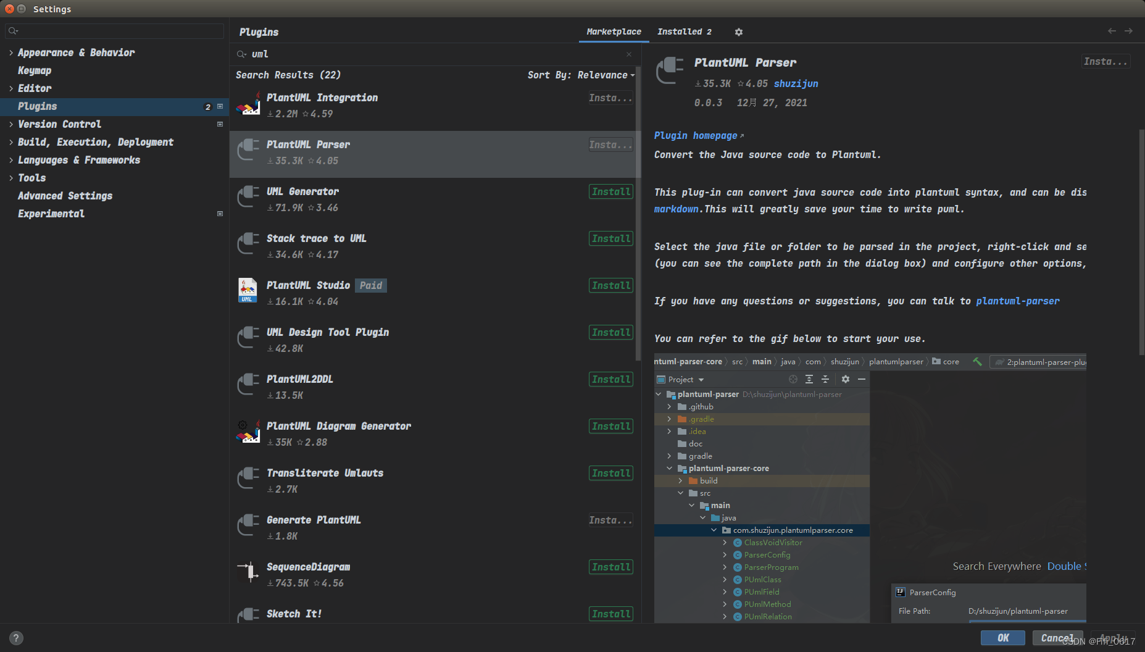Install the PlantUML Studio plugin
1145x652 pixels.
[x=611, y=286]
